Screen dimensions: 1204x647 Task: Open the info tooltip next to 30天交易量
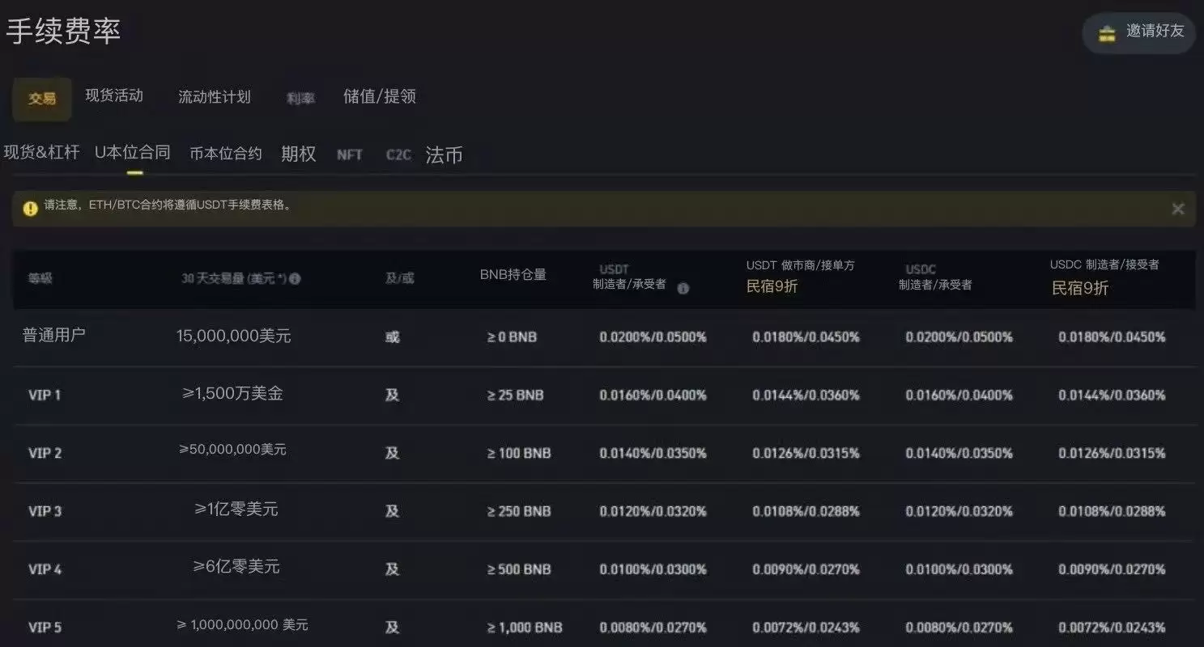[296, 278]
